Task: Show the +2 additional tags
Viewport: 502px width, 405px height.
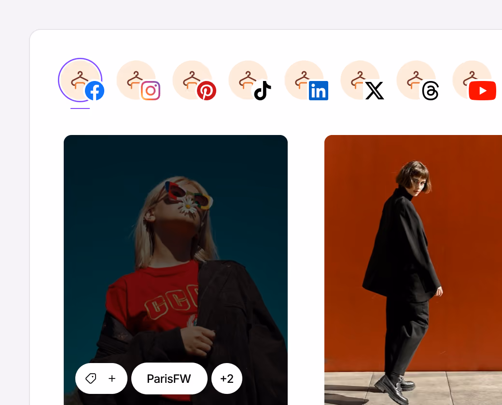Action: click(227, 378)
